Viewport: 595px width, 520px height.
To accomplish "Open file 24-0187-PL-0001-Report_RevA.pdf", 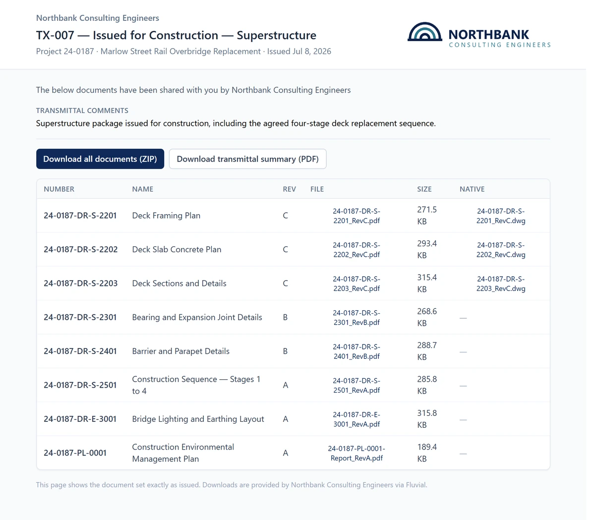I will 357,453.
